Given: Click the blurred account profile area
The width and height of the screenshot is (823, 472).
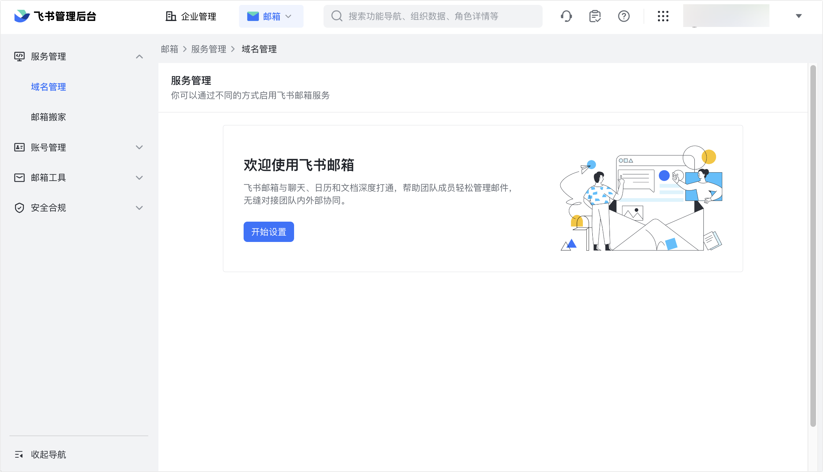Looking at the screenshot, I should tap(726, 15).
